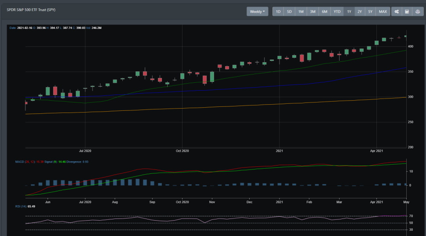426x236 pixels.
Task: Click the Oct 2020 label on price chart
Action: [182, 151]
